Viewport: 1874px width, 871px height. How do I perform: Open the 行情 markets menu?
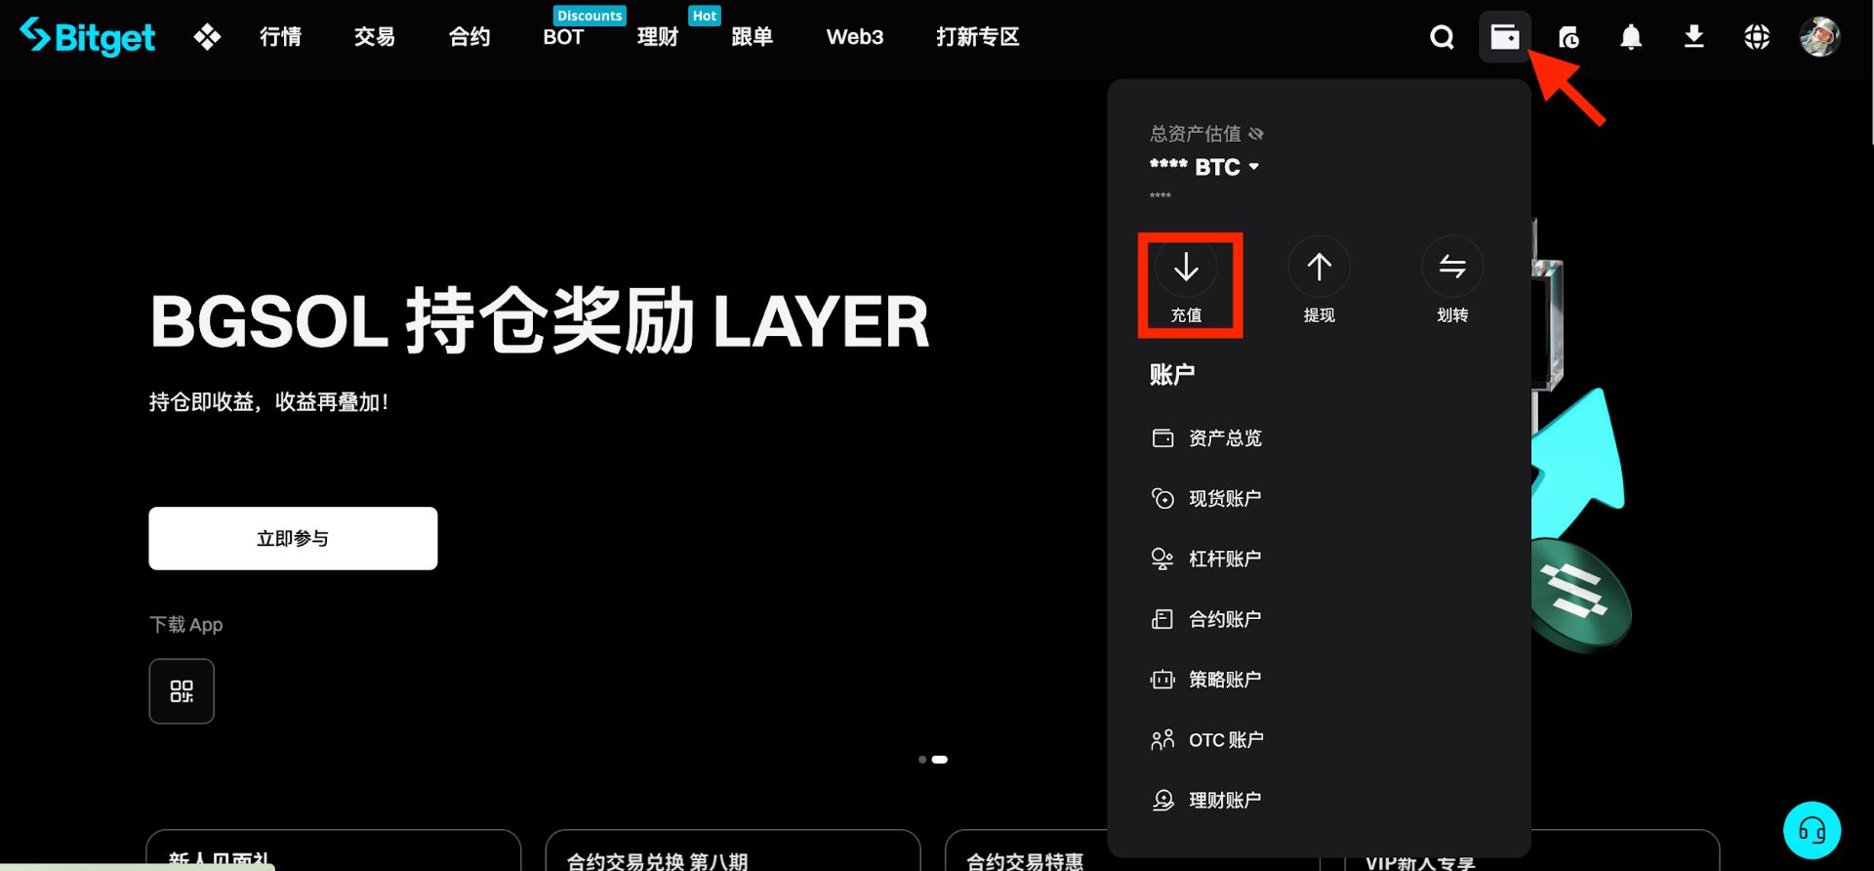280,37
